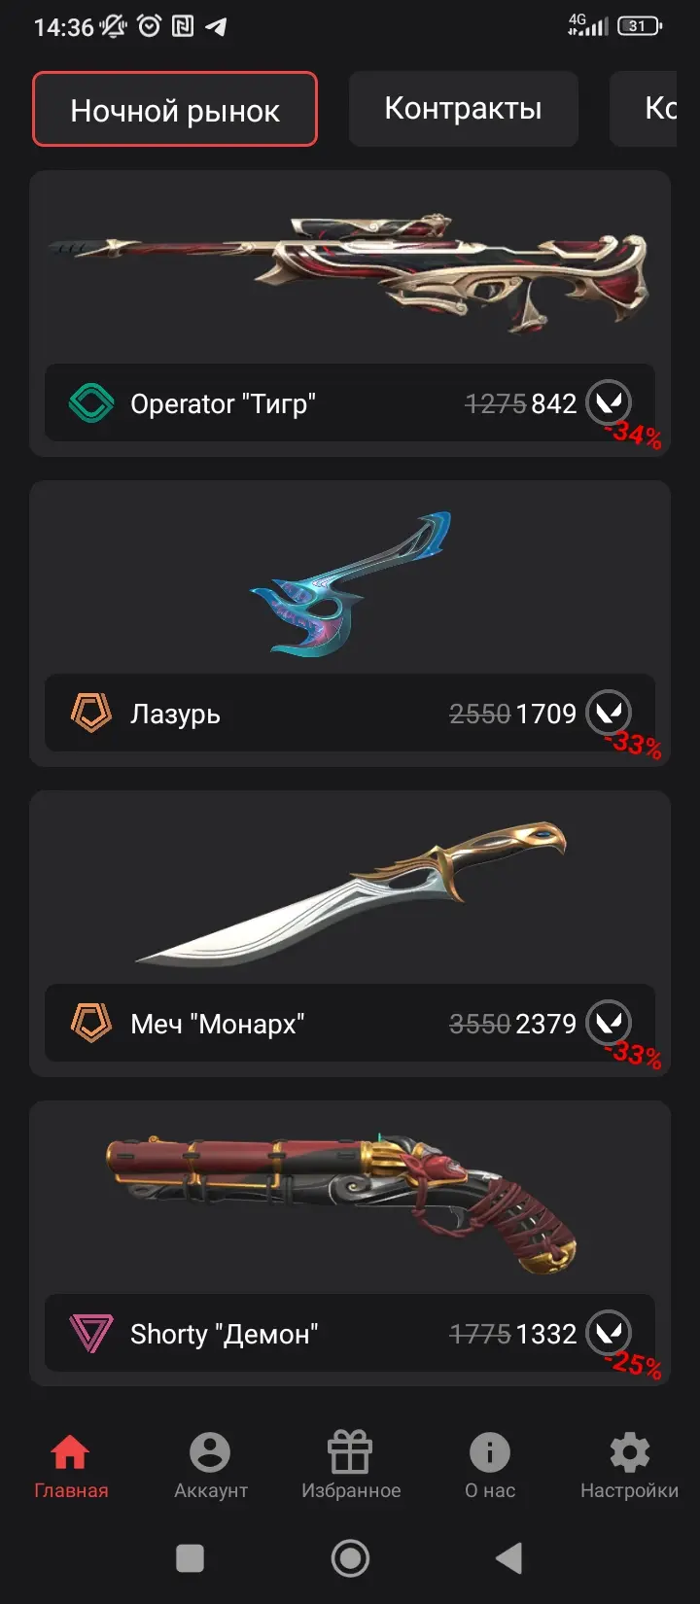Tap the Valorant points icon on Лазурь row
The height and width of the screenshot is (1604, 700).
coord(610,713)
